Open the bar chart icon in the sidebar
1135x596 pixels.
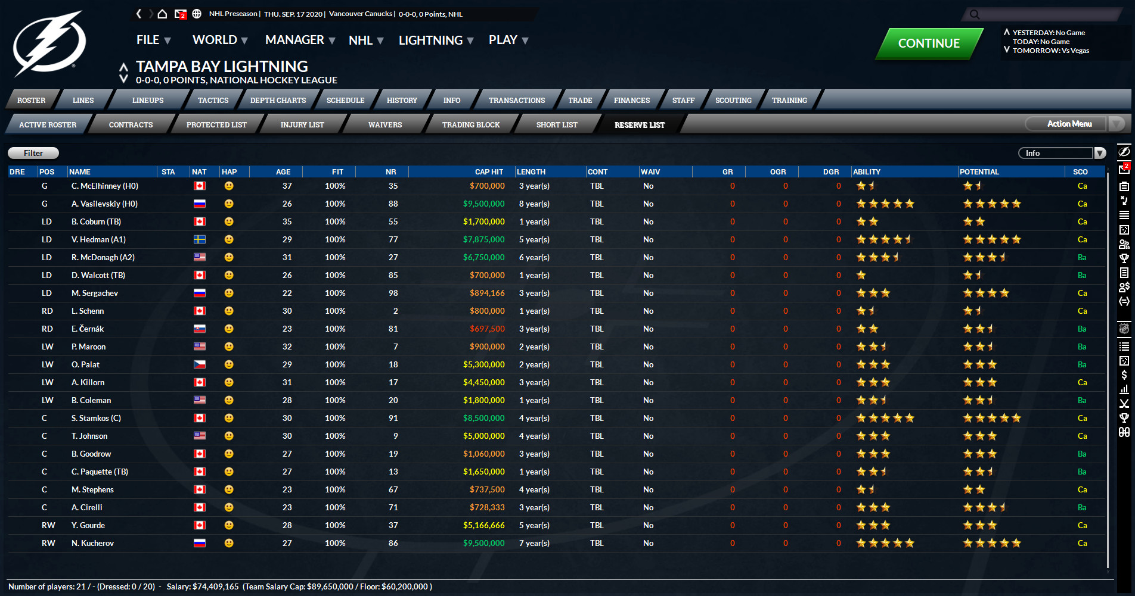[x=1124, y=389]
